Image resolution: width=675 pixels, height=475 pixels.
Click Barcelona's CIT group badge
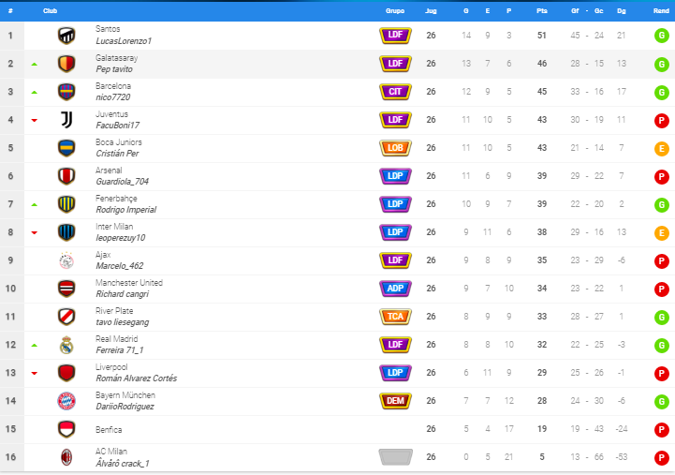[395, 92]
